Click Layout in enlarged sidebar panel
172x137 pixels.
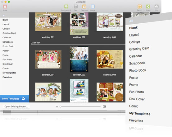[x=134, y=35]
